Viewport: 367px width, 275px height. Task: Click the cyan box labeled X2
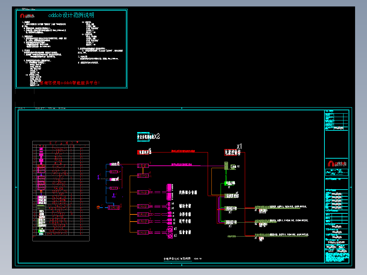(x=143, y=137)
